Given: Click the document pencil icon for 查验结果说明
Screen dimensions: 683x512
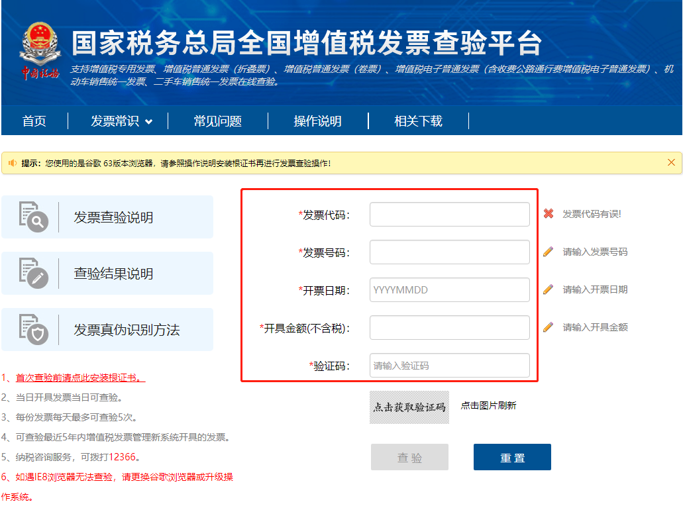Looking at the screenshot, I should [x=34, y=273].
